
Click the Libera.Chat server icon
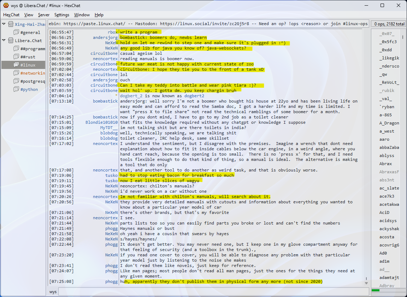tap(11, 41)
